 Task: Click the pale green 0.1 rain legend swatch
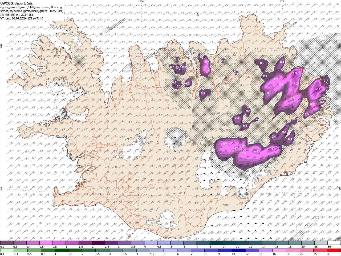(x=7, y=250)
